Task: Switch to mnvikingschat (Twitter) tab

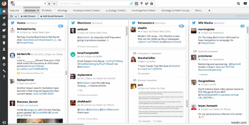Action: (143, 11)
